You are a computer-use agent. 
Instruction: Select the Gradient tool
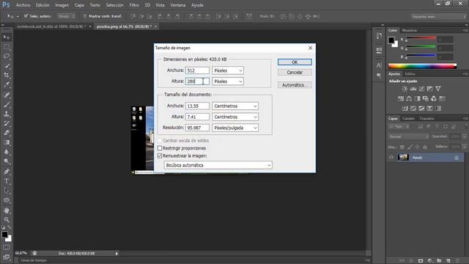(7, 142)
